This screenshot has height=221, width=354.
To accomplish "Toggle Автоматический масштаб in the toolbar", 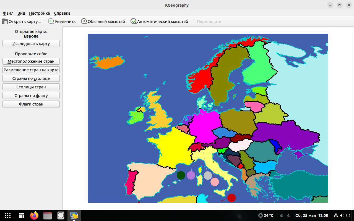I will point(134,21).
